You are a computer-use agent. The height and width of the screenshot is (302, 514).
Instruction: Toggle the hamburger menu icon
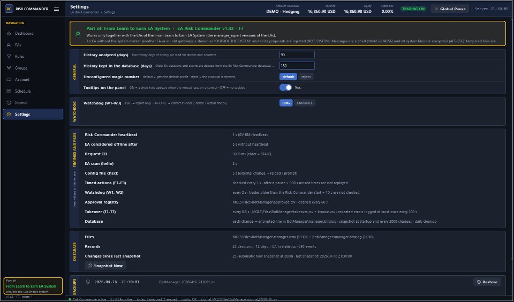tap(56, 9)
